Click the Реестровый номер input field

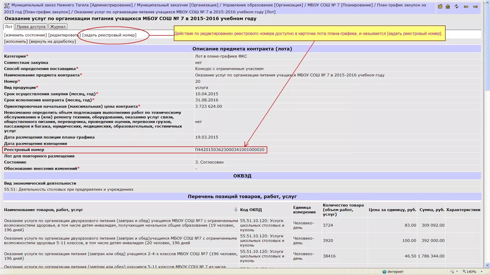tap(230, 149)
